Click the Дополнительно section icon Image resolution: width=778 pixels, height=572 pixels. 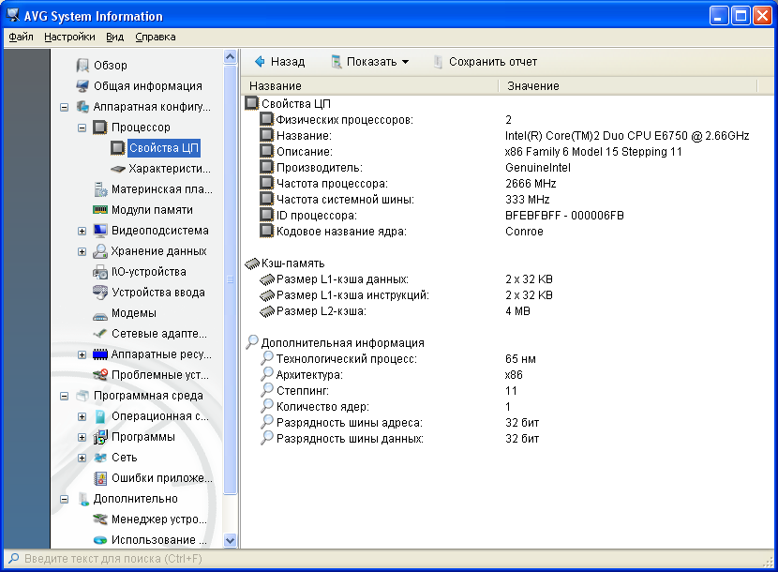(x=82, y=499)
